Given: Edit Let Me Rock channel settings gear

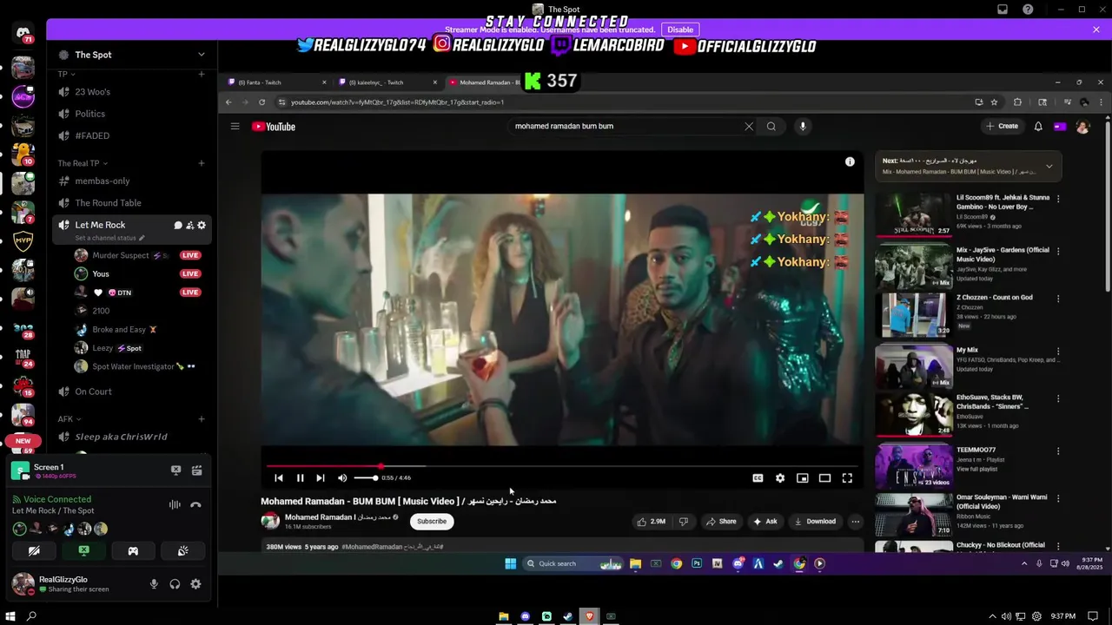Looking at the screenshot, I should [202, 225].
